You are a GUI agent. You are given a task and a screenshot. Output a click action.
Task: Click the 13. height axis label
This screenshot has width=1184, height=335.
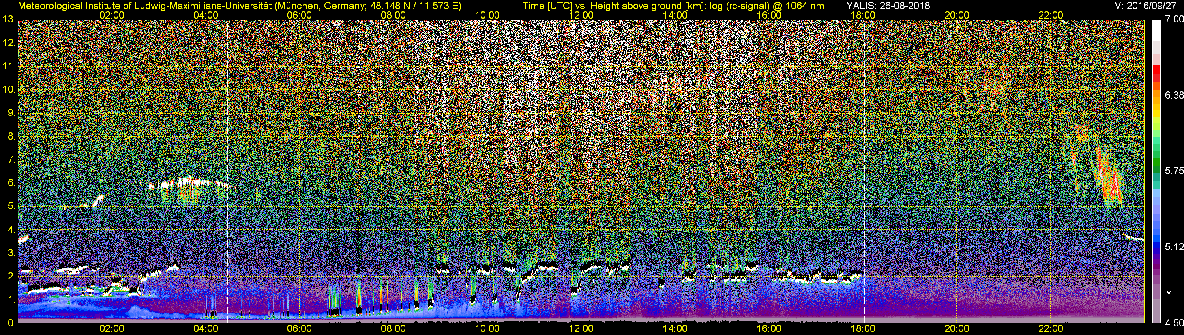pos(9,20)
